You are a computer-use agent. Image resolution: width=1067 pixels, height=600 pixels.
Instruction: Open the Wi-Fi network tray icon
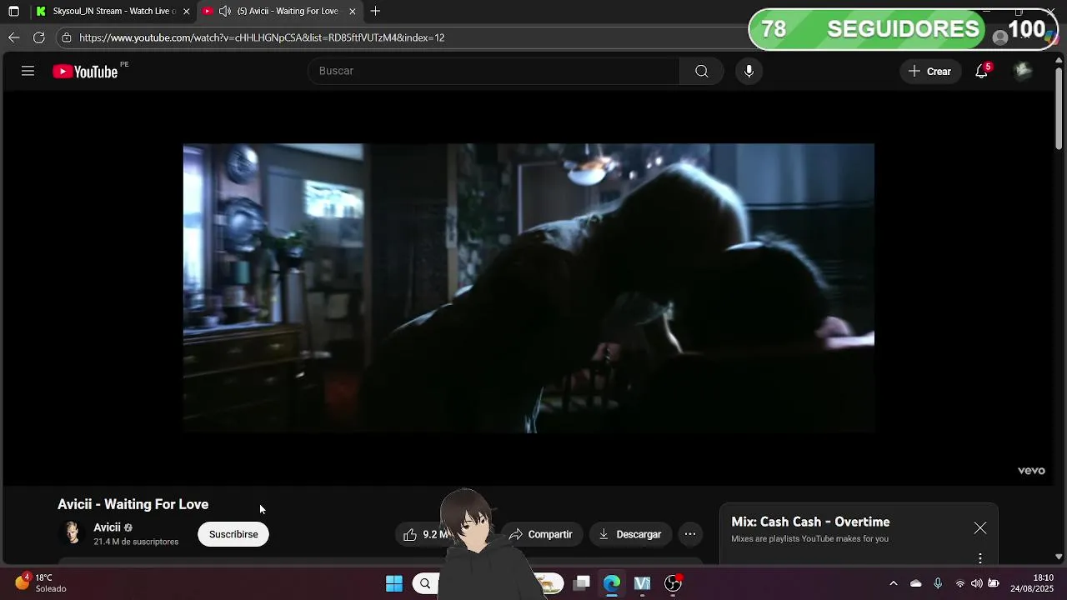click(x=960, y=583)
